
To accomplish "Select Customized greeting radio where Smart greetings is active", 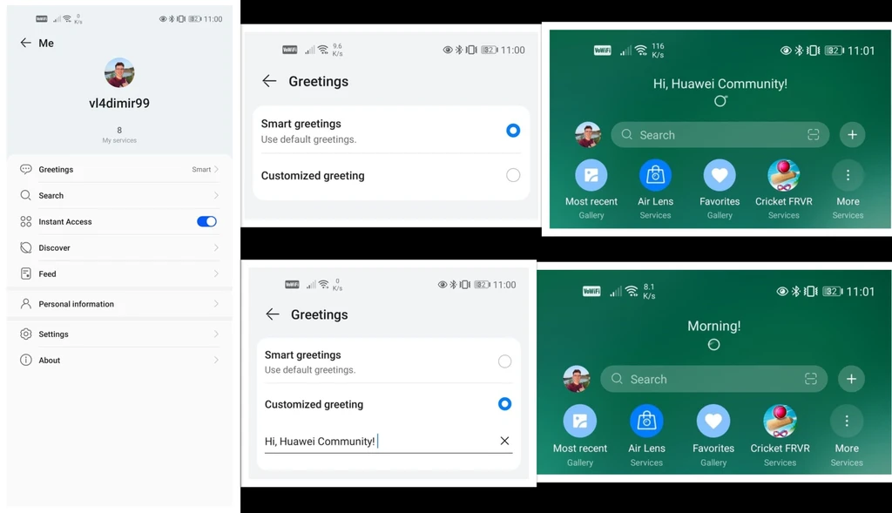I will tap(513, 175).
